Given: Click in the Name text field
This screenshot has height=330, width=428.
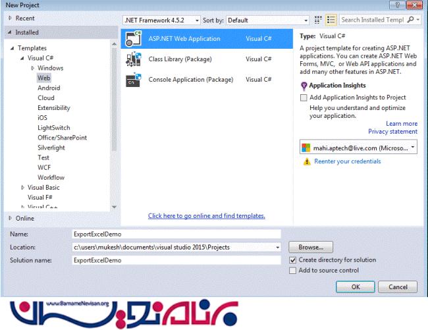Looking at the screenshot, I should click(176, 234).
